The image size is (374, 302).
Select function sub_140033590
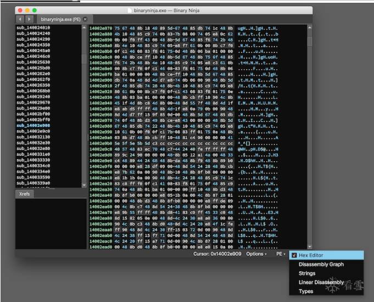33,177
